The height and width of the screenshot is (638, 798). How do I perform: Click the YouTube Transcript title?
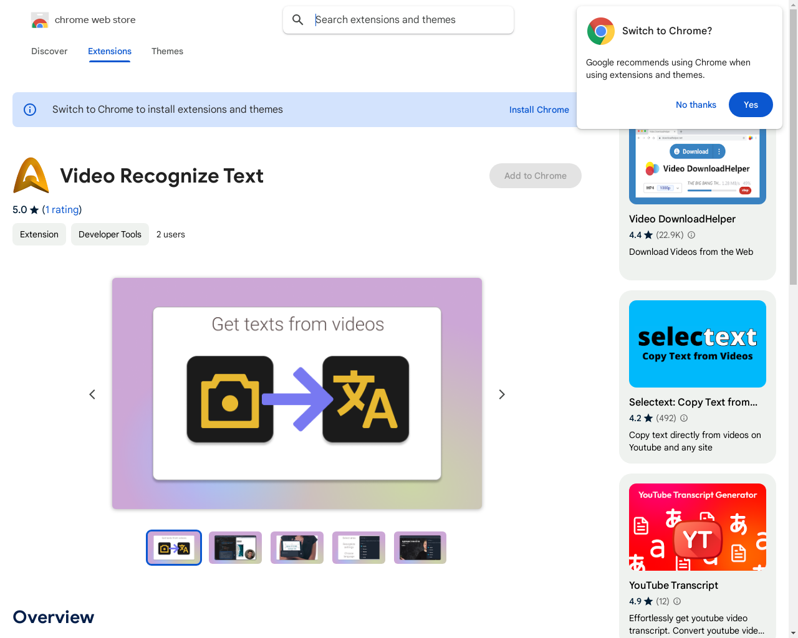pyautogui.click(x=673, y=585)
